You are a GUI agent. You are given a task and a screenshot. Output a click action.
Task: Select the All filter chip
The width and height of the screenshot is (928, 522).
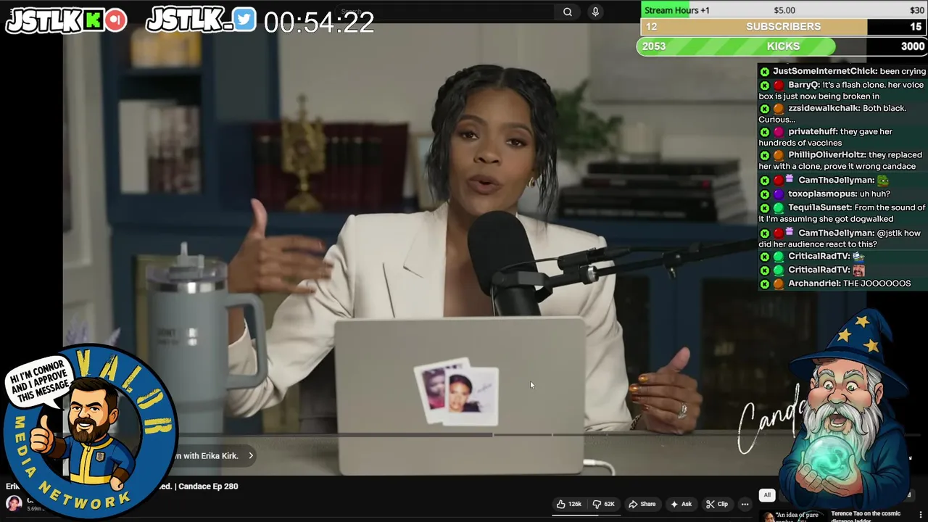[767, 495]
